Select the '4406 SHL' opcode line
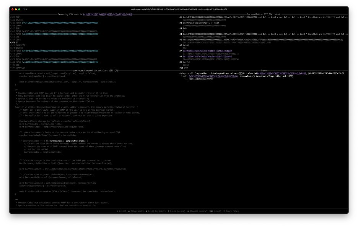The height and width of the screenshot is (226, 358). point(15,65)
